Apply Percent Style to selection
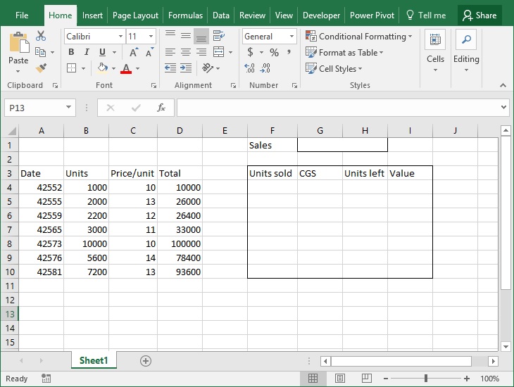This screenshot has height=387, width=514. click(274, 53)
